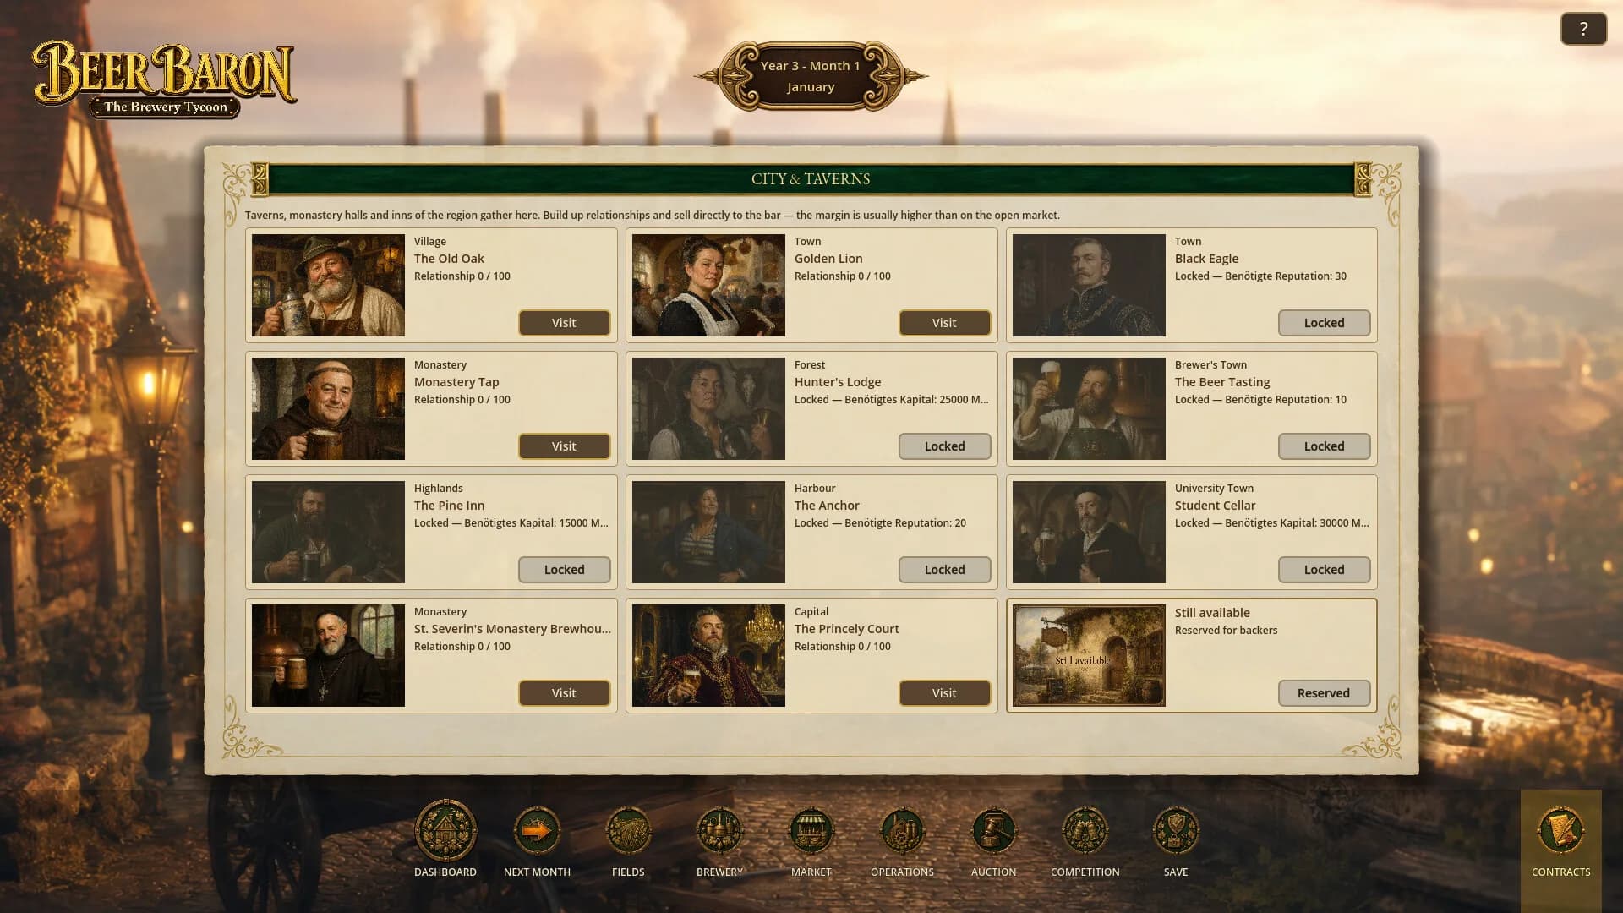Visit the Golden Lion tavern
The height and width of the screenshot is (913, 1623).
pyautogui.click(x=944, y=323)
